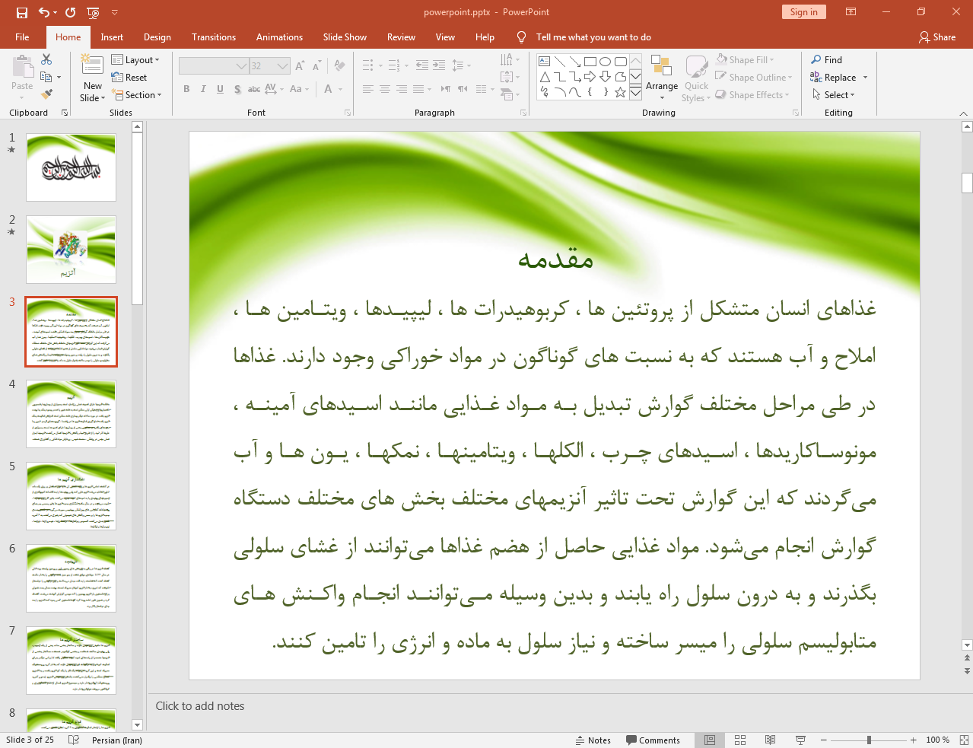Expand the shapes gallery with More arrow

(x=635, y=93)
